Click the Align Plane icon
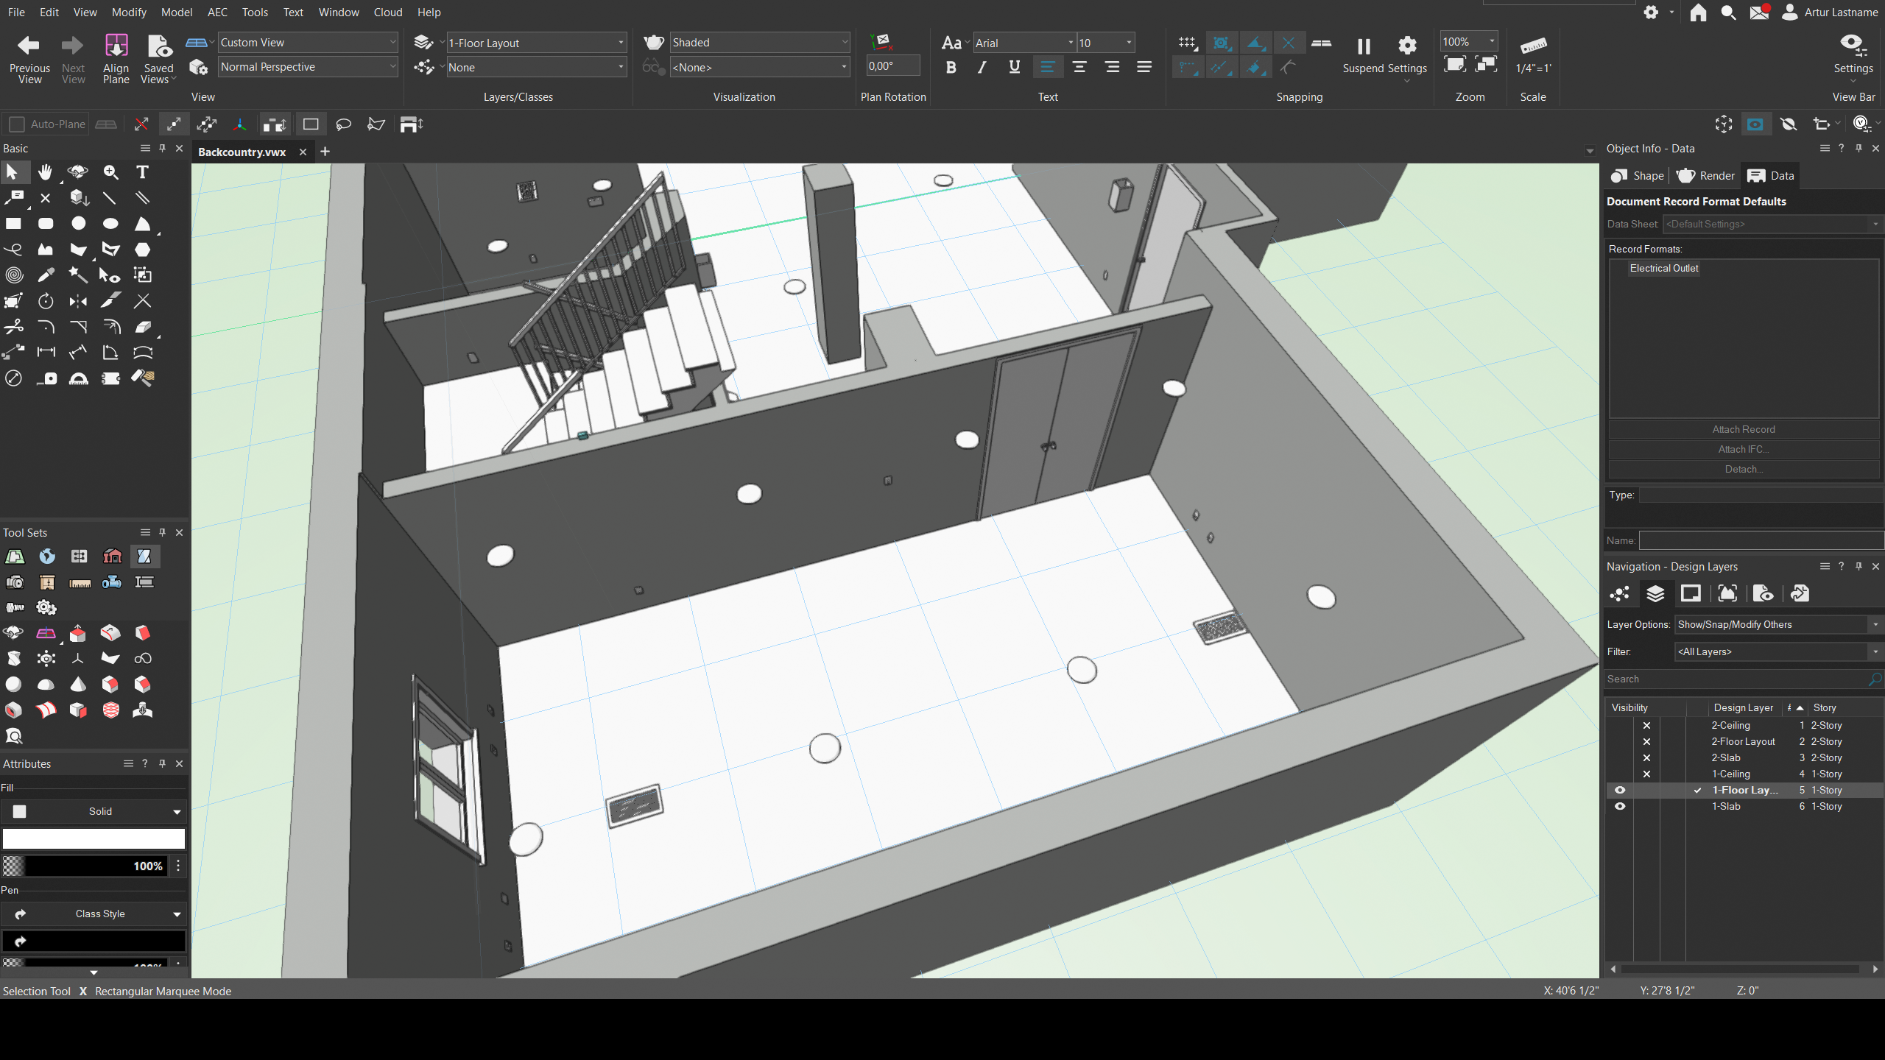 [116, 46]
